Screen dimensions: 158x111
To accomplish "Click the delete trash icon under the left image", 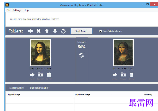I will tap(49, 75).
